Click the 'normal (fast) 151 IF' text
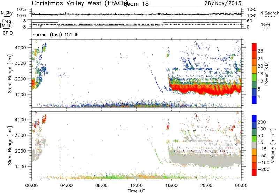The image size is (279, 193). (55, 34)
